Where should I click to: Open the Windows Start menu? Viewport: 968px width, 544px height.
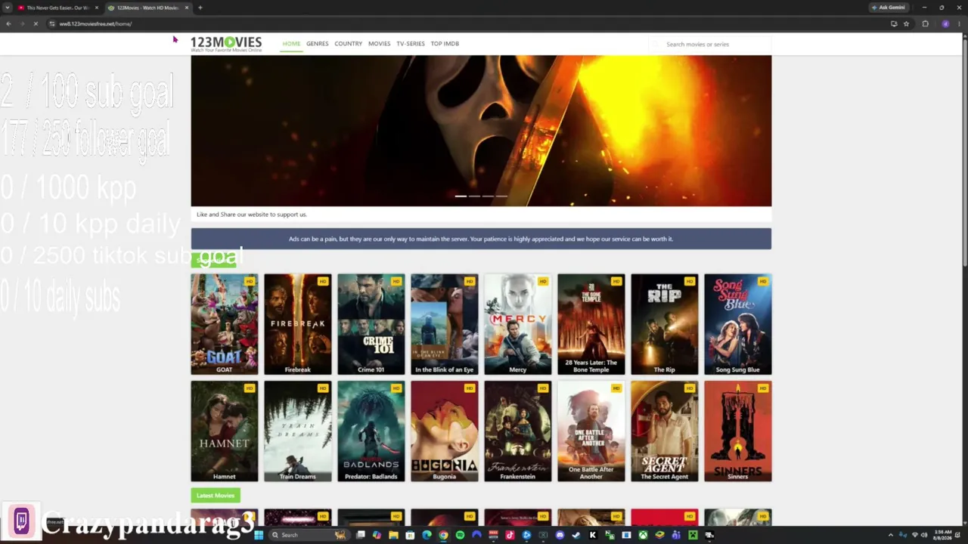[x=259, y=535]
